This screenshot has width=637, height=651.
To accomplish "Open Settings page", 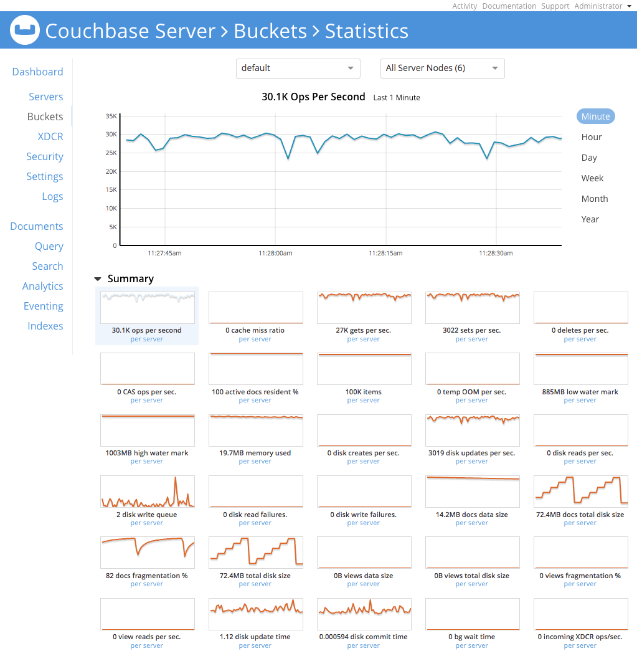I will click(x=44, y=176).
